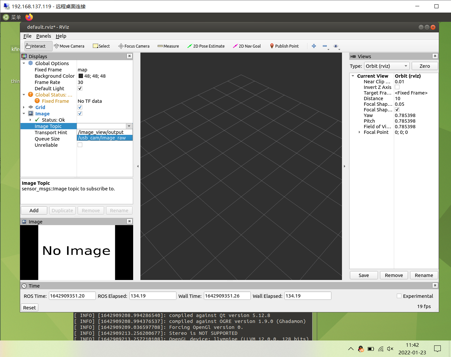Activate the Move Camera tool
451x357 pixels.
coord(69,46)
